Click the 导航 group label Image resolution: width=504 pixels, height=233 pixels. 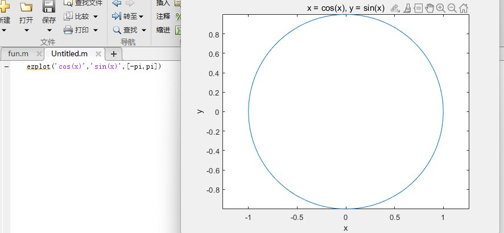pyautogui.click(x=128, y=42)
